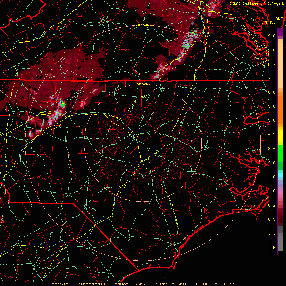This screenshot has width=286, height=286.
Task: Click the 9.8 value on the color scale
Action: [x=272, y=36]
